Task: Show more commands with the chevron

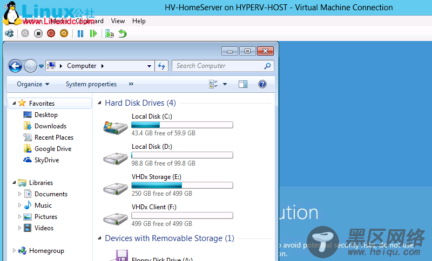Action: click(131, 84)
